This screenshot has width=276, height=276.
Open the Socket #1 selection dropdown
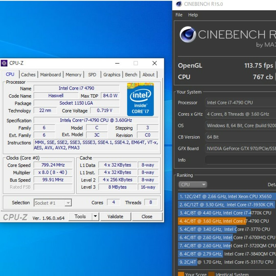(53, 203)
